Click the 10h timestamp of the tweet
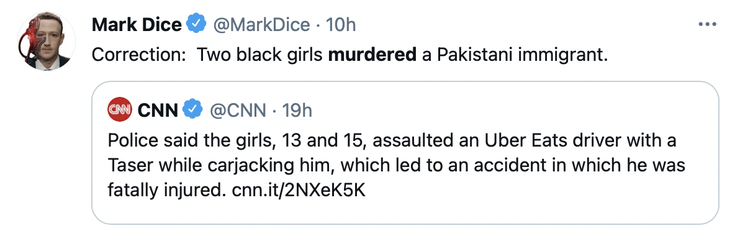This screenshot has width=735, height=236. [x=341, y=24]
